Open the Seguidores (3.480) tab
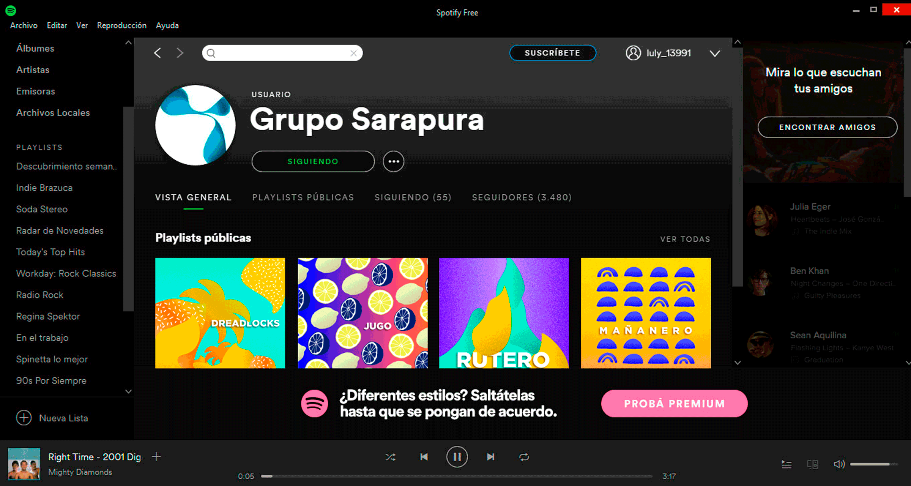The image size is (911, 486). (522, 197)
